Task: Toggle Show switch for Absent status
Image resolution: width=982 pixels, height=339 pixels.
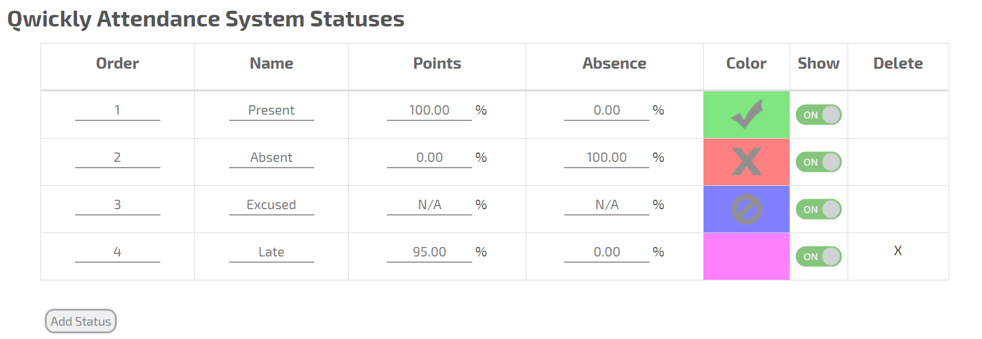Action: [x=819, y=162]
